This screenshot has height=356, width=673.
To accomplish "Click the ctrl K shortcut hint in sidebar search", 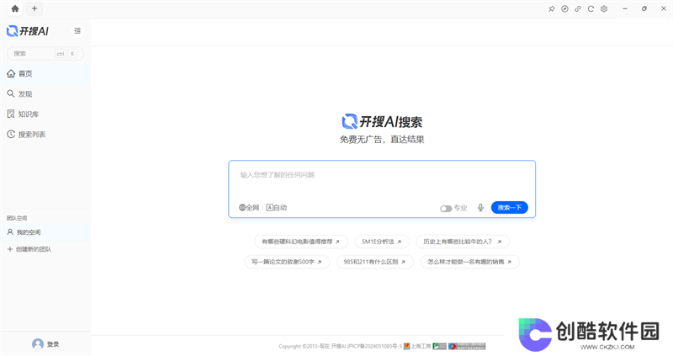I will (66, 54).
